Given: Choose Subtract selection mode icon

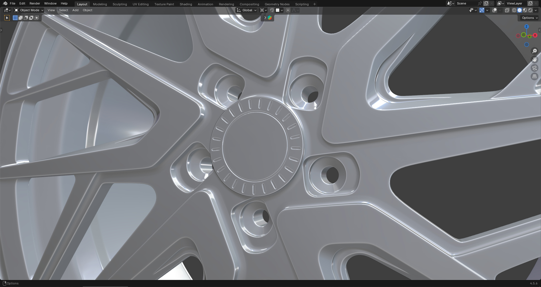Looking at the screenshot, I should click(26, 18).
